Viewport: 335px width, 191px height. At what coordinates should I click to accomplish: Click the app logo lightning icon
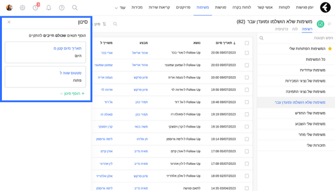click(325, 8)
